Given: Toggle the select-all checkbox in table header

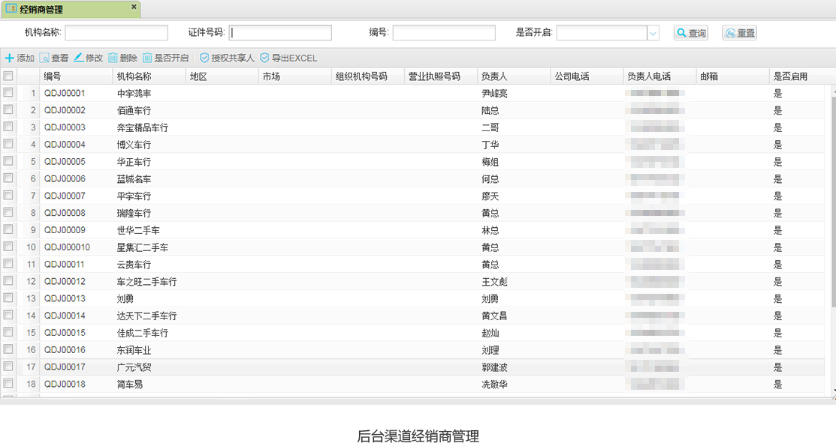Looking at the screenshot, I should 8,76.
